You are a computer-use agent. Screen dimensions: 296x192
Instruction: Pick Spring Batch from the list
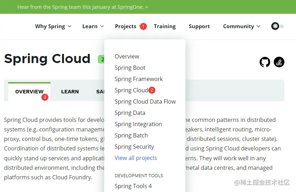(x=131, y=135)
